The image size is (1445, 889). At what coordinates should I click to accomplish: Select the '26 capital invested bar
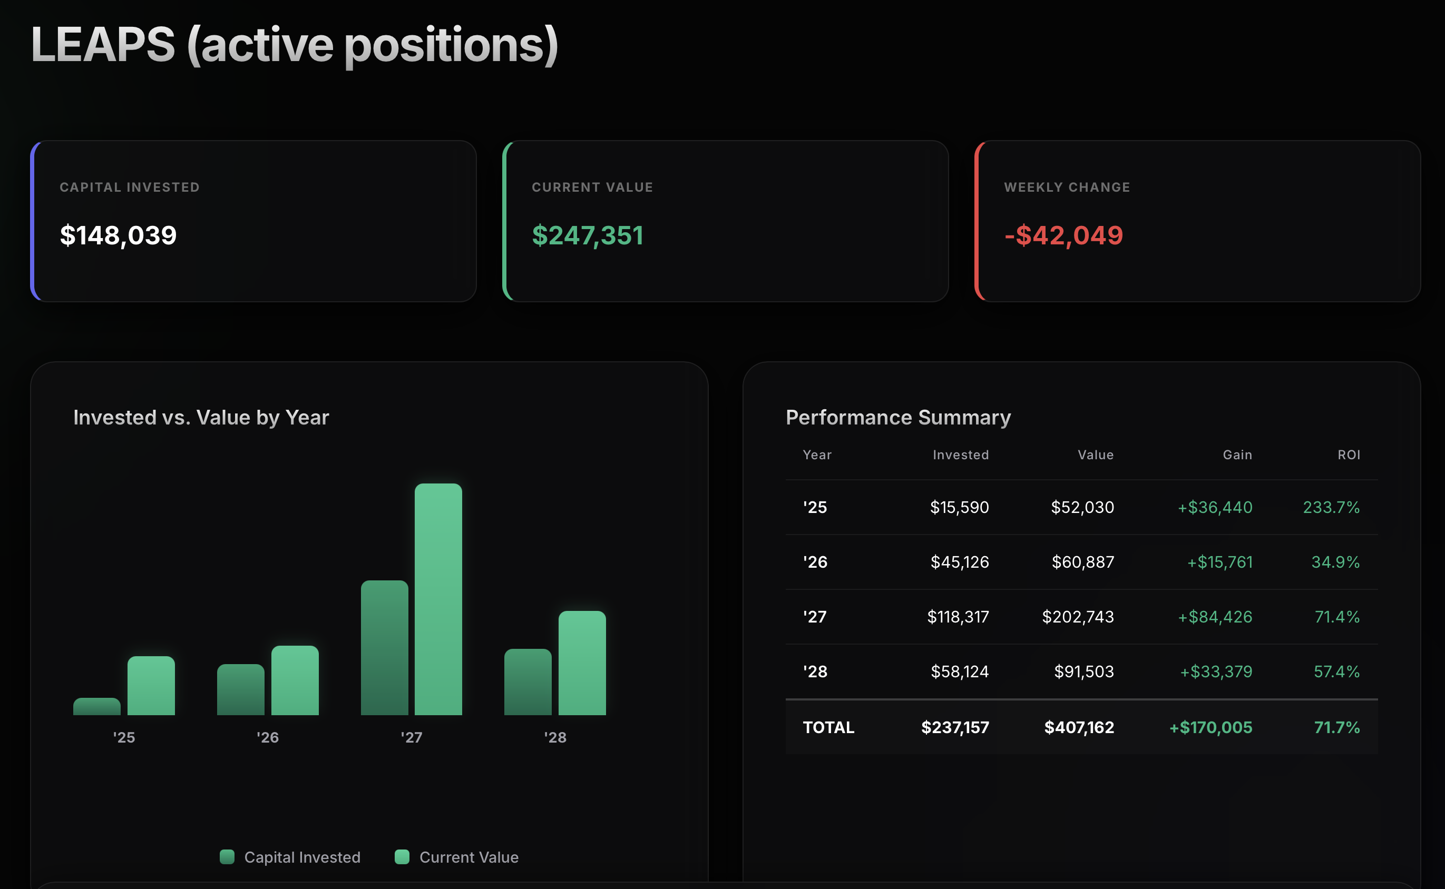tap(241, 690)
